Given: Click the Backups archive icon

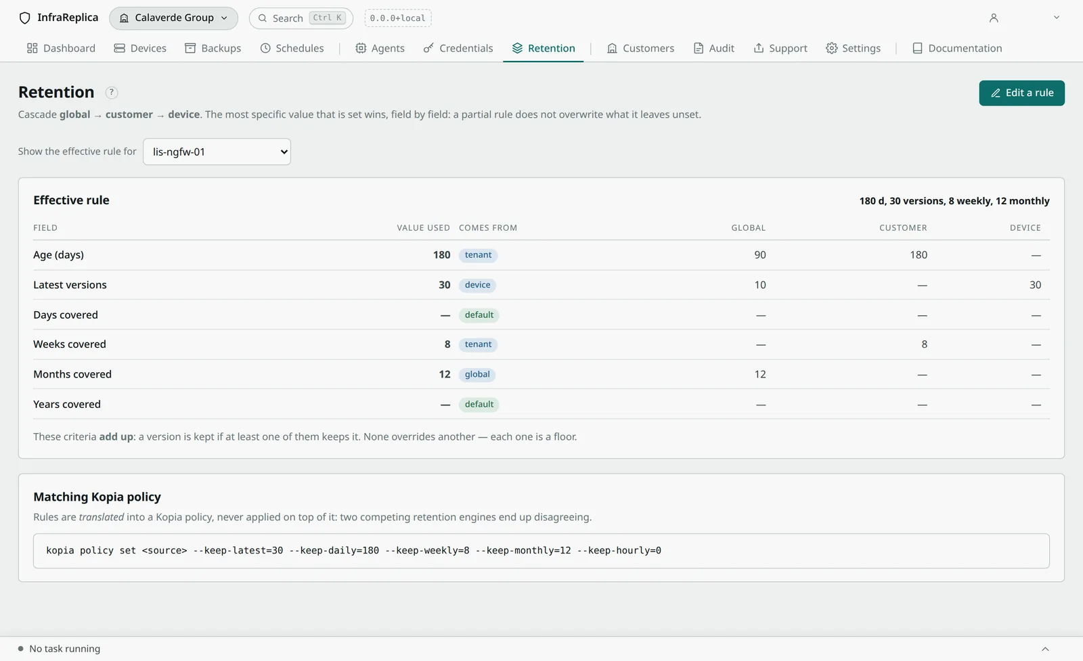Looking at the screenshot, I should point(191,48).
